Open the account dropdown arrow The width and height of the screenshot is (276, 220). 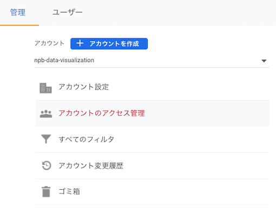point(264,61)
